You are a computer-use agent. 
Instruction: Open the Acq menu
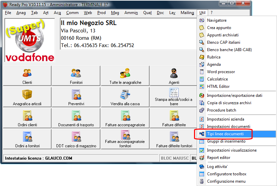pos(57,13)
